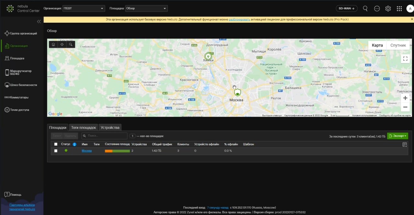Viewport: 414px width, 215px height.
Task: Open the settings gear in top bar
Action: pyautogui.click(x=388, y=9)
